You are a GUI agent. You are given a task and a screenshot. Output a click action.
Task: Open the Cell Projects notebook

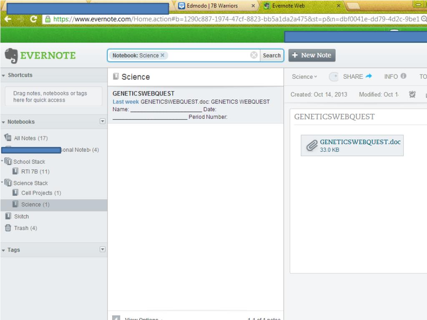(x=41, y=193)
